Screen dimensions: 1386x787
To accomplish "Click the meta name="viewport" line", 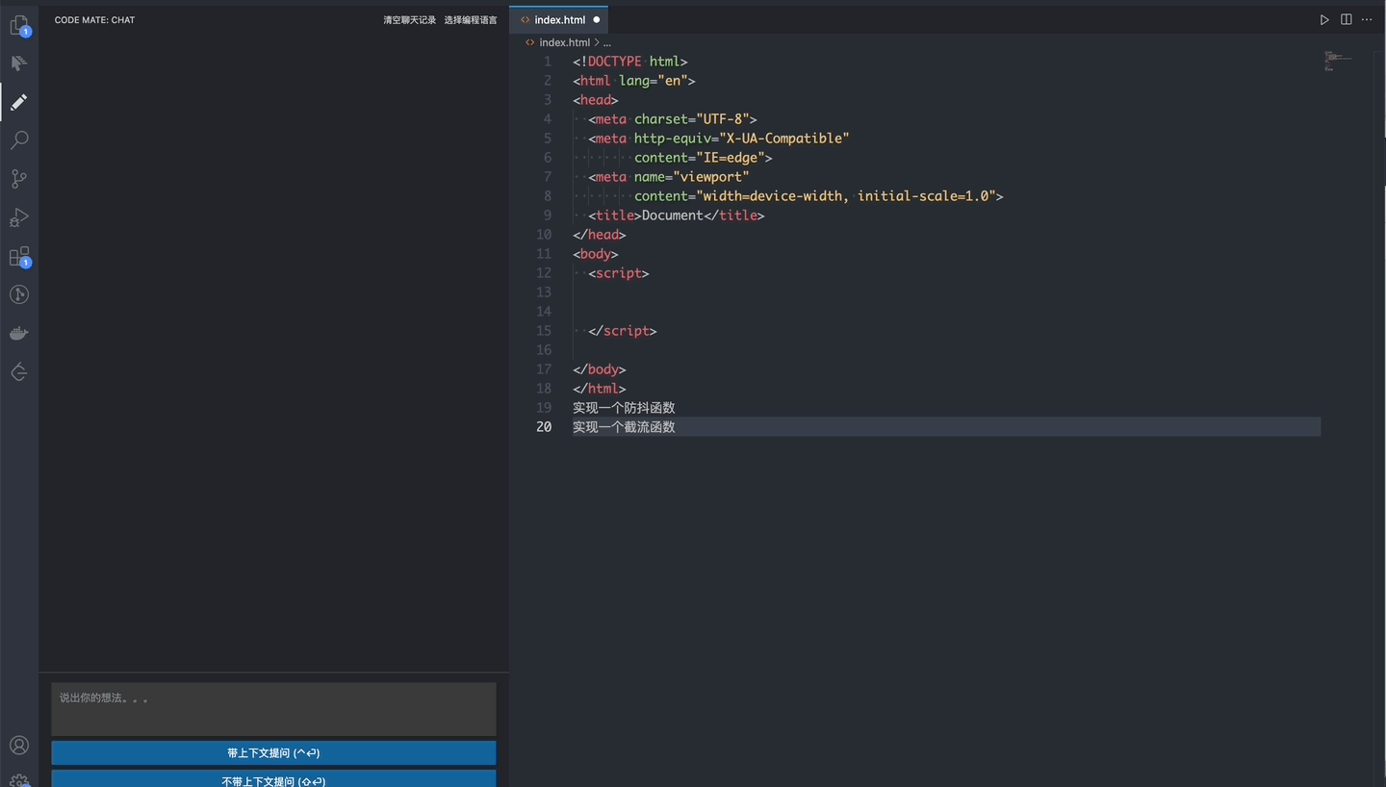I will 669,177.
